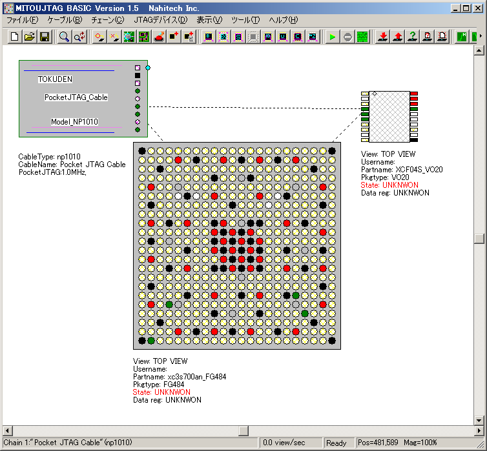Click the red down-arrow download icon
Viewport: 487px width, 451px height.
[383, 37]
